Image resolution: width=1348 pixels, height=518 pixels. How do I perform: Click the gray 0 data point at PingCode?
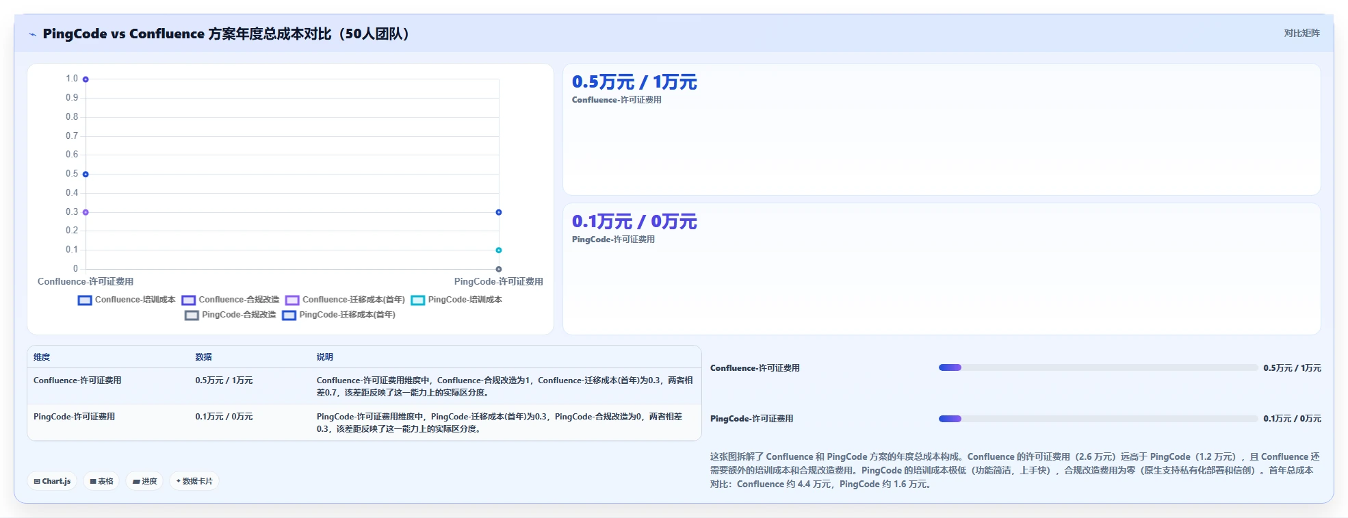[x=499, y=269]
